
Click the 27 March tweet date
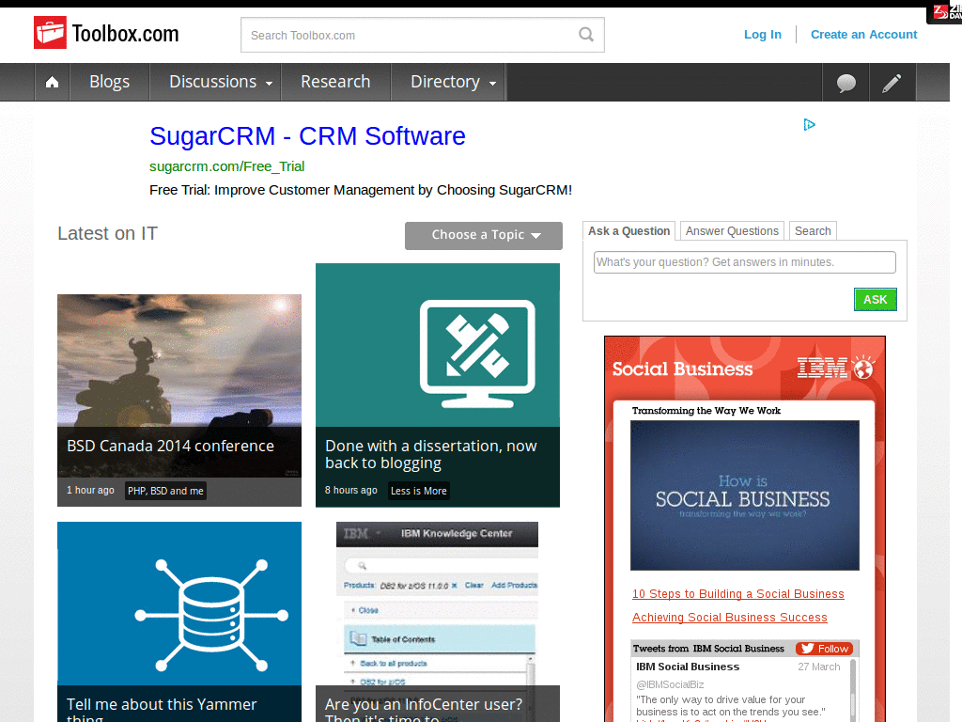818,667
